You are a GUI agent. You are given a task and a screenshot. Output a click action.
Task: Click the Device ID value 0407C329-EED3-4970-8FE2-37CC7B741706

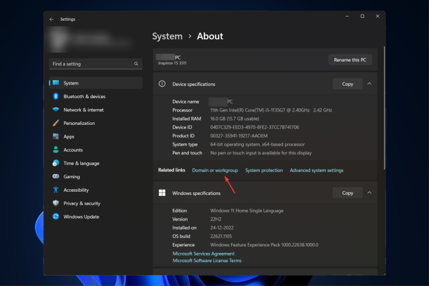coord(254,127)
